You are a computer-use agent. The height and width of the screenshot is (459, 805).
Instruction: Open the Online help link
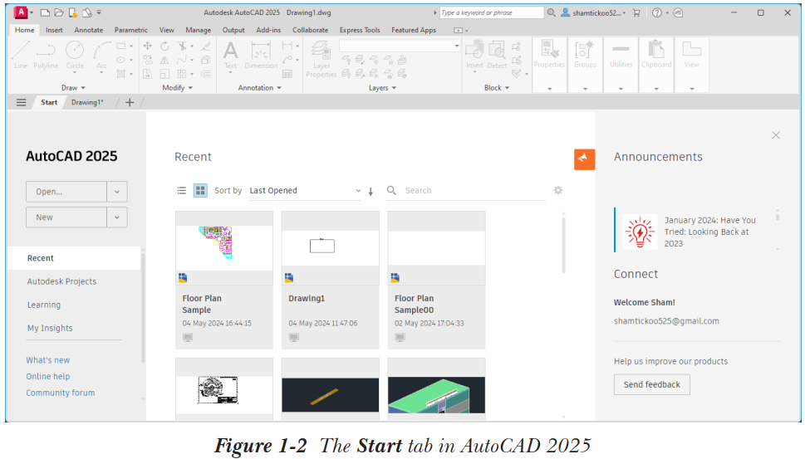tap(47, 377)
